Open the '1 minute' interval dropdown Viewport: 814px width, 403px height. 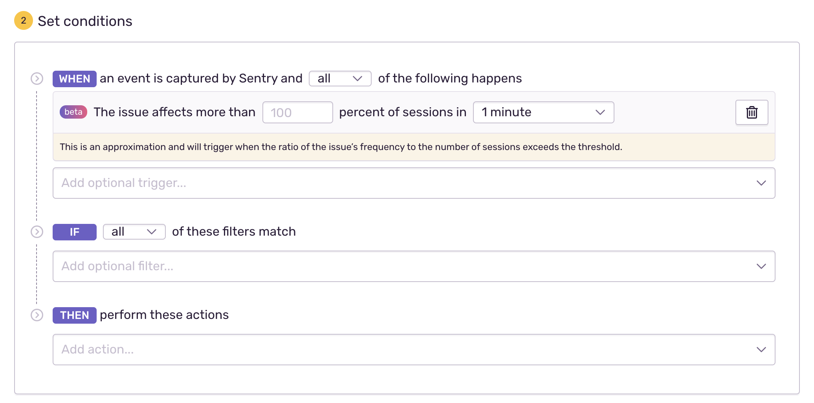click(543, 112)
